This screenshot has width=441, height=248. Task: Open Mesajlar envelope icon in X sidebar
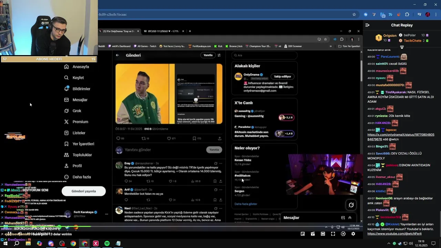pyautogui.click(x=66, y=100)
